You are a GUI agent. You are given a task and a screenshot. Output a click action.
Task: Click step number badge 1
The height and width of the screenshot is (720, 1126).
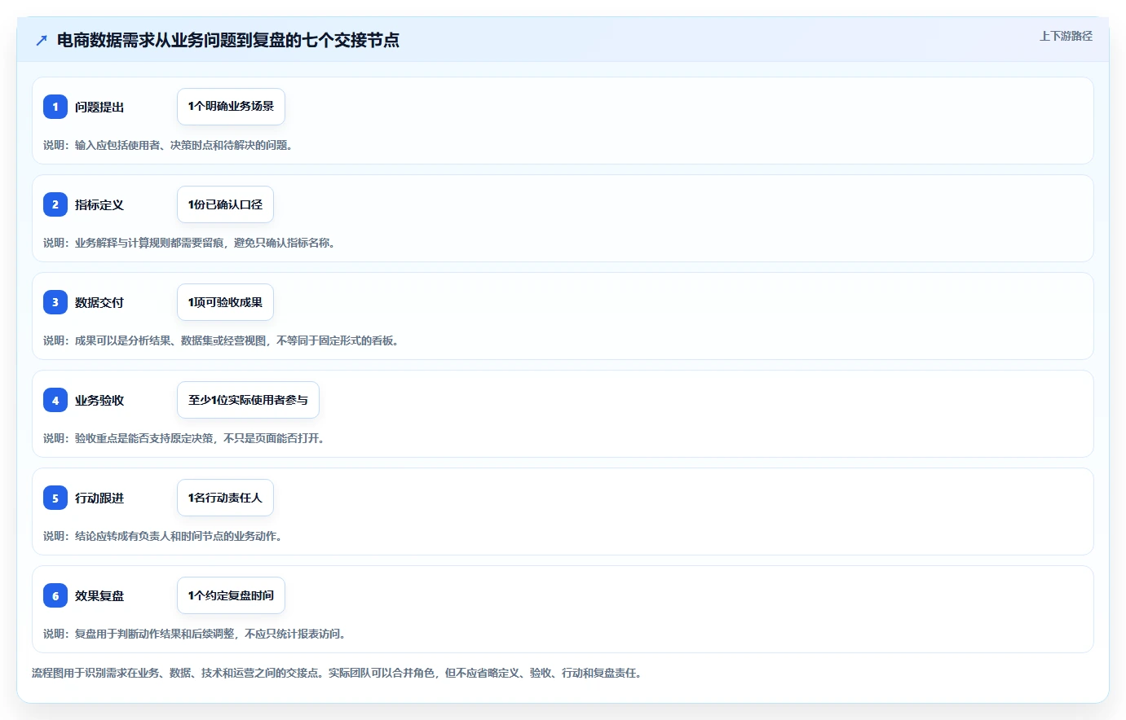pyautogui.click(x=55, y=107)
